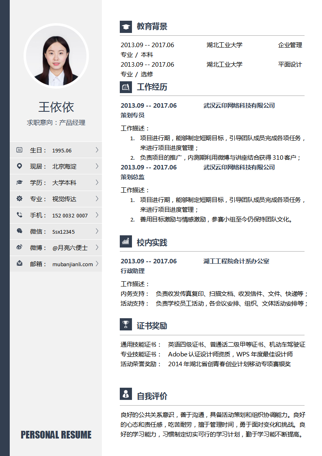Click the 内务支持： label
This screenshot has height=456, width=322.
pyautogui.click(x=135, y=294)
